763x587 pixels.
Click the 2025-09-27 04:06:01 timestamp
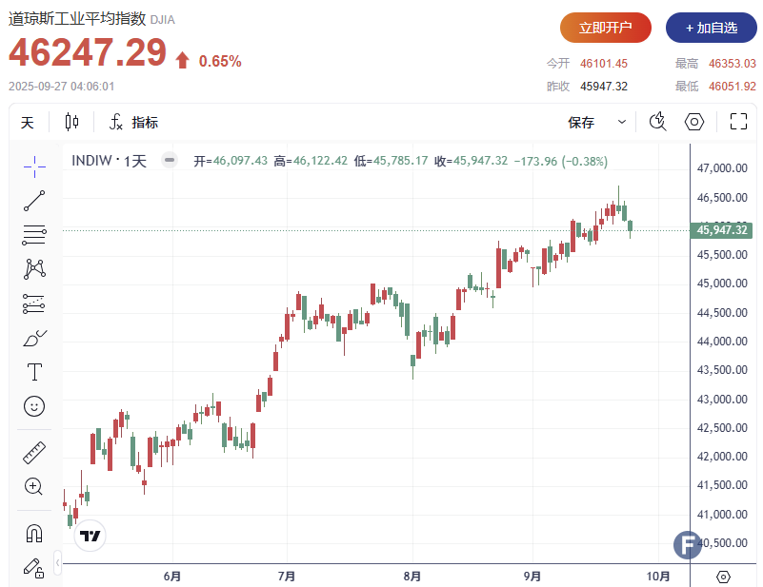coord(61,87)
